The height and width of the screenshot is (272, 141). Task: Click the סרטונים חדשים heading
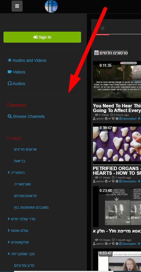(x=114, y=53)
